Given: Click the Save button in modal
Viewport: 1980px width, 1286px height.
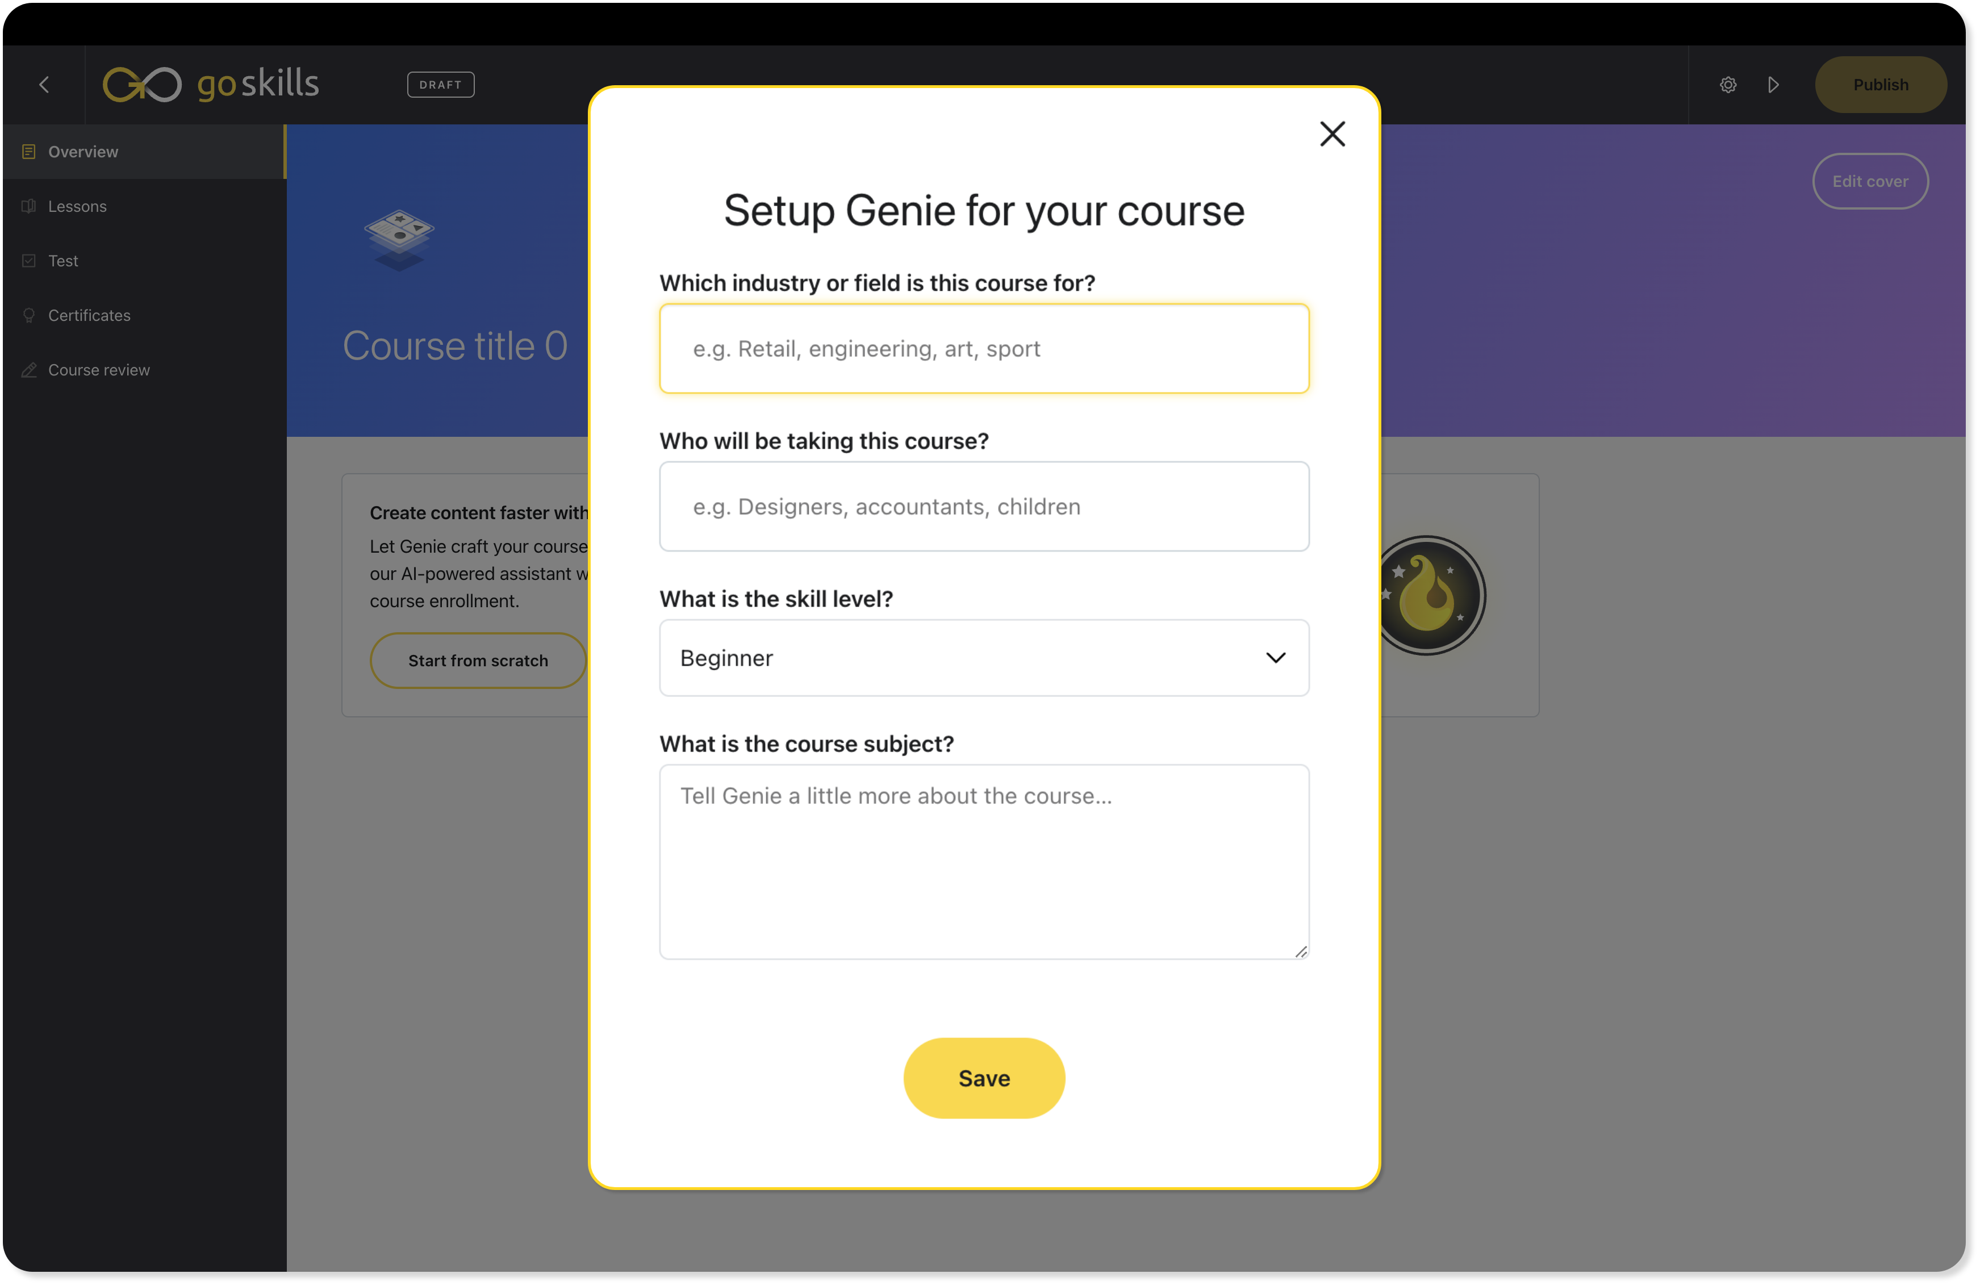Looking at the screenshot, I should 984,1078.
